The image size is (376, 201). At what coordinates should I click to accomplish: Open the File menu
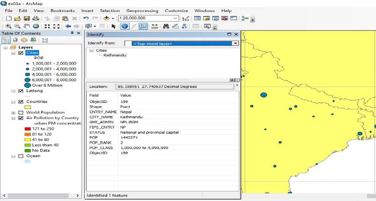pyautogui.click(x=8, y=11)
